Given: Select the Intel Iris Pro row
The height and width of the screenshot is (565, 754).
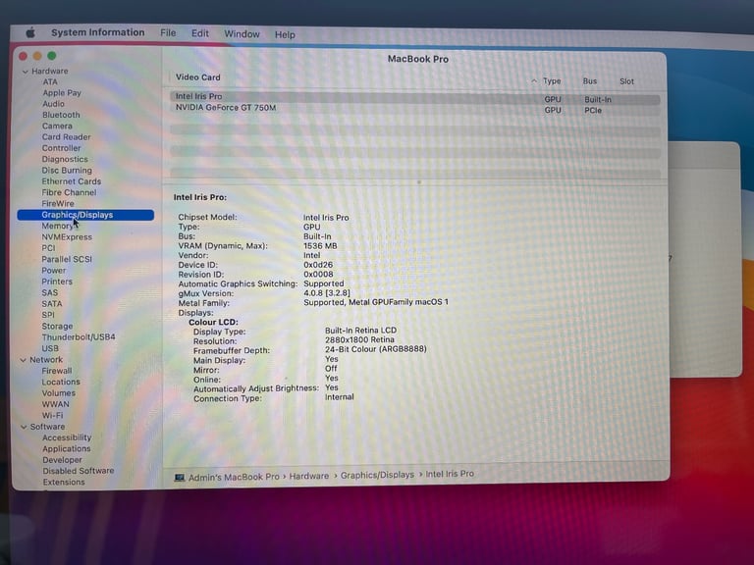Looking at the screenshot, I should pos(414,97).
